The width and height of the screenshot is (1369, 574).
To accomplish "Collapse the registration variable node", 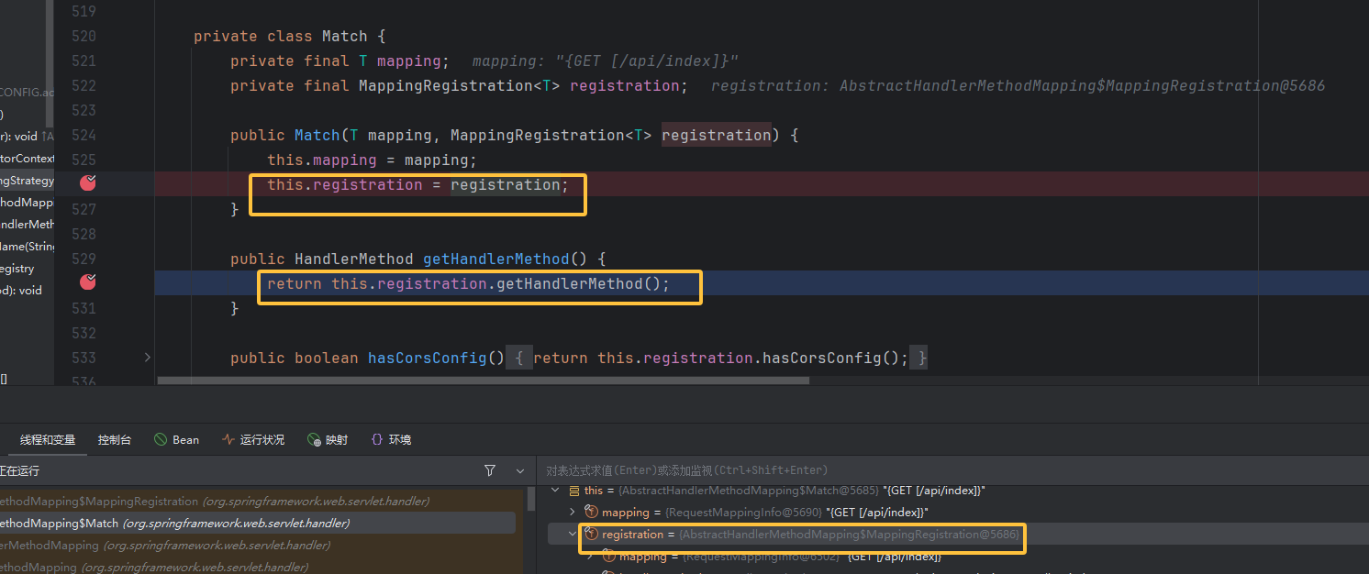I will coord(573,534).
